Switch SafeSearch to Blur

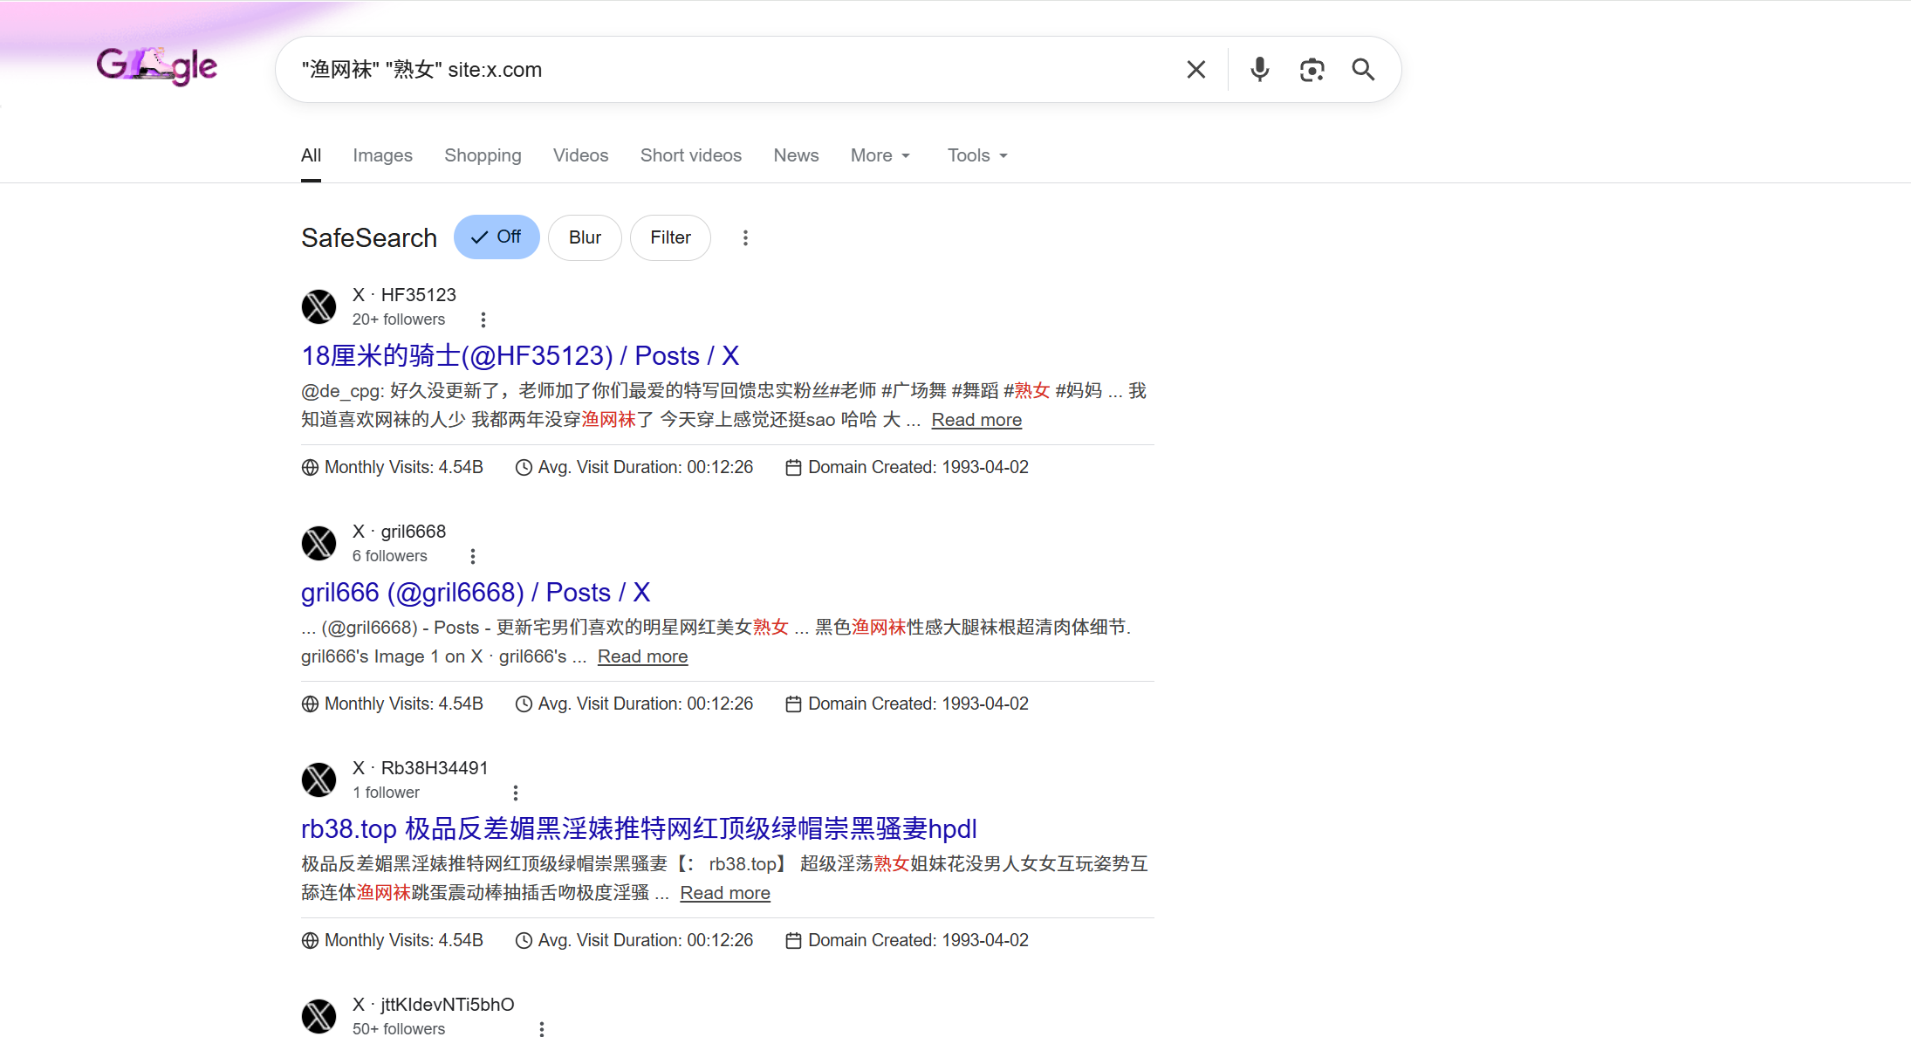point(585,237)
